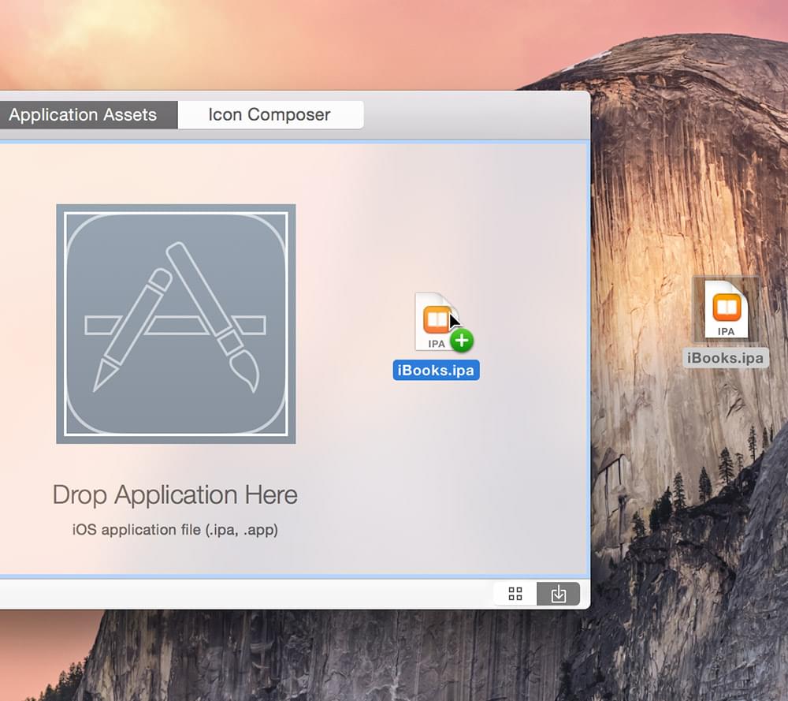This screenshot has height=701, width=788.
Task: Click the green plus badge on dragged file
Action: pyautogui.click(x=462, y=341)
